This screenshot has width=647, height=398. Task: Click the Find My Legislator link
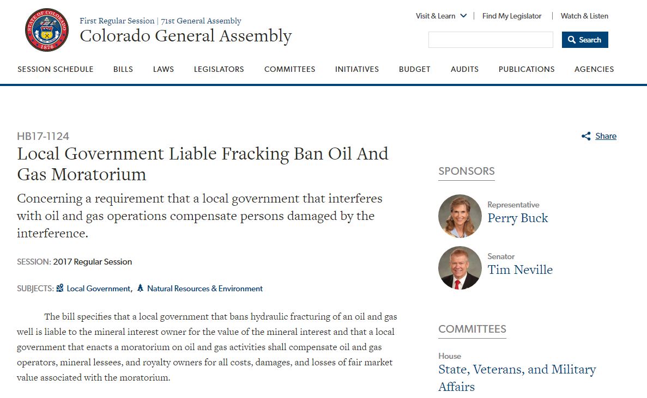[x=512, y=16]
